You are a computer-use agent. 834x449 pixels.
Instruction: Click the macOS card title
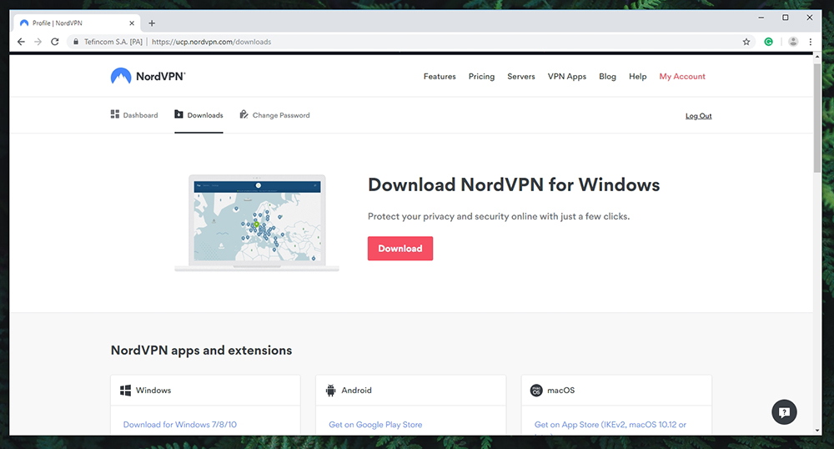click(561, 391)
